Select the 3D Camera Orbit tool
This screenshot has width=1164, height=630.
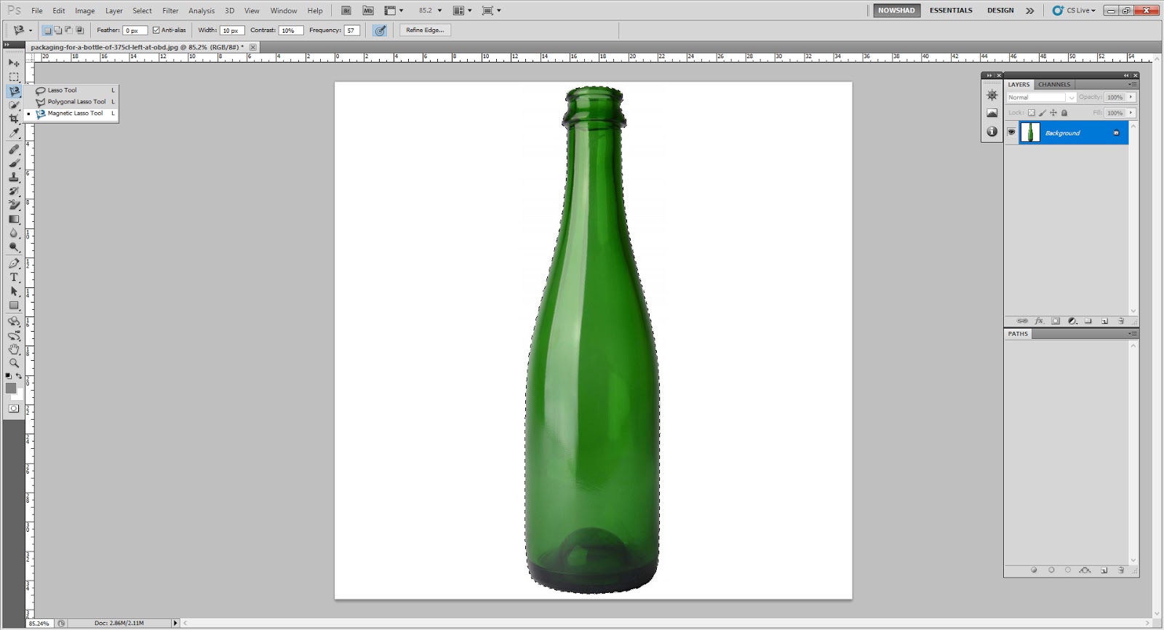(14, 335)
